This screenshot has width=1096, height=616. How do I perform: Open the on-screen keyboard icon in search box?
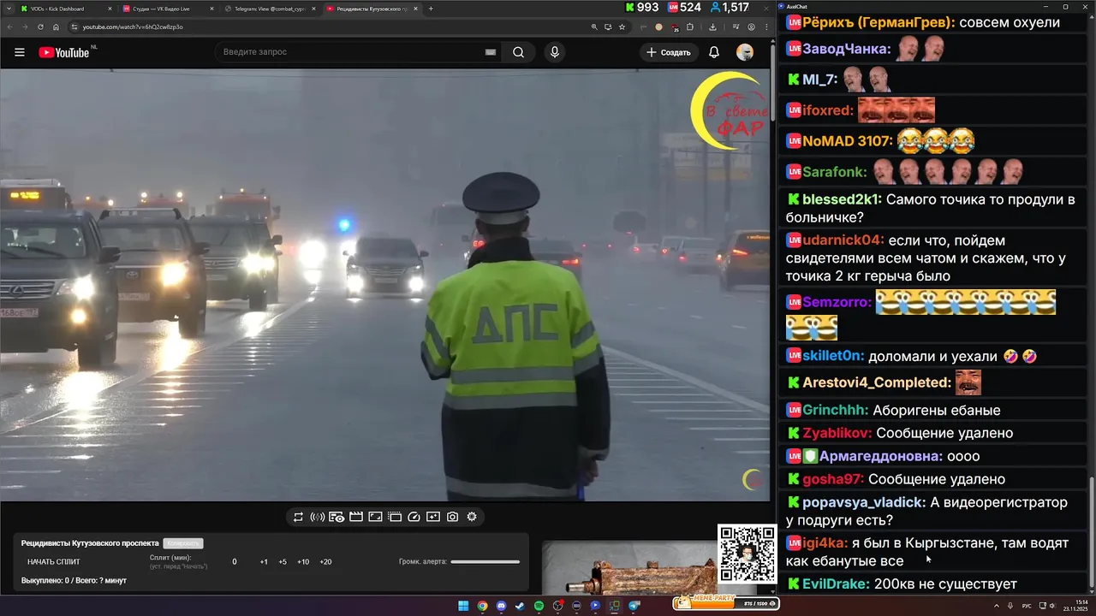491,52
